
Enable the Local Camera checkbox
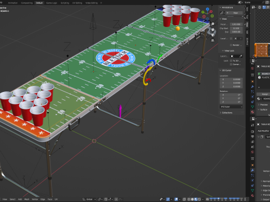tap(231, 39)
